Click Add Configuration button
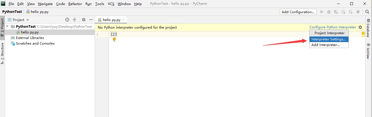The height and width of the screenshot is (117, 372). (298, 12)
